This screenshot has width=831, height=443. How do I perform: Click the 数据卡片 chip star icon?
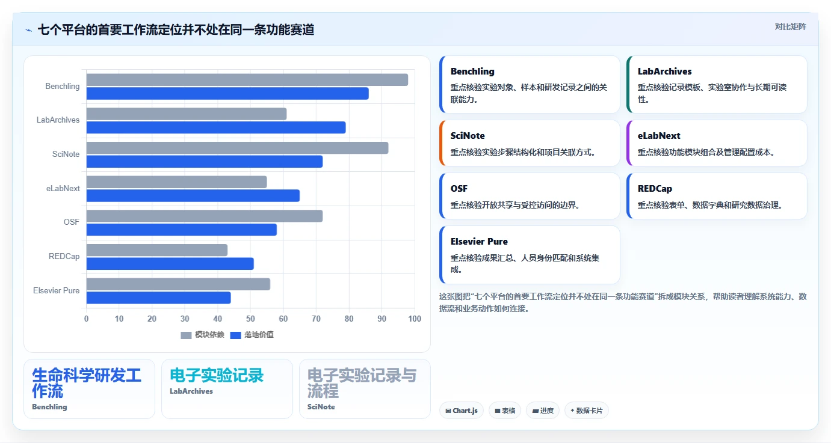572,411
